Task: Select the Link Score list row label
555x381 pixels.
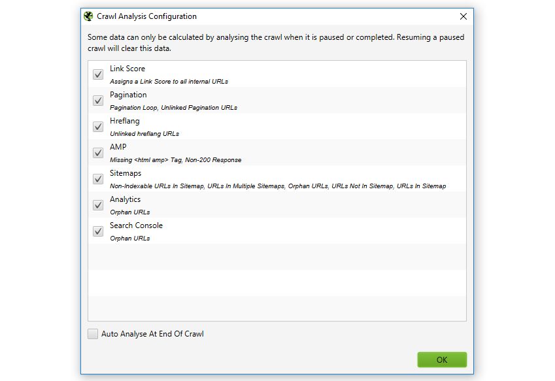Action: pos(127,69)
